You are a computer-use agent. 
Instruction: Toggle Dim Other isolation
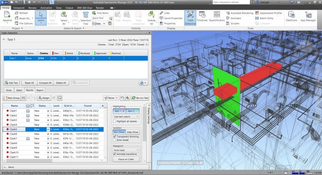pos(119,132)
